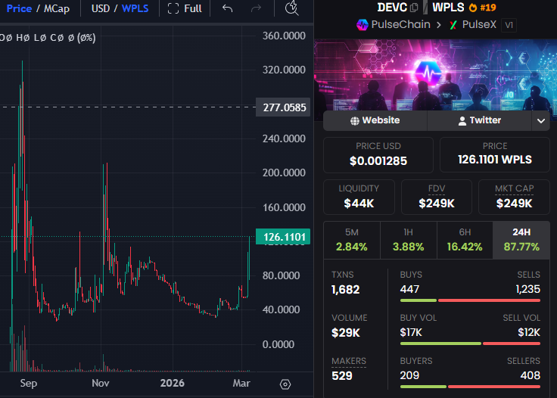Screen dimensions: 557x398
Task: Click the BUYERS value 209
Action: (409, 375)
